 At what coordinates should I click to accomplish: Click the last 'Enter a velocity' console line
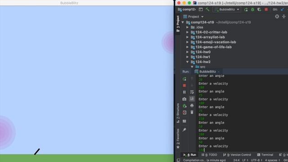[213, 146]
